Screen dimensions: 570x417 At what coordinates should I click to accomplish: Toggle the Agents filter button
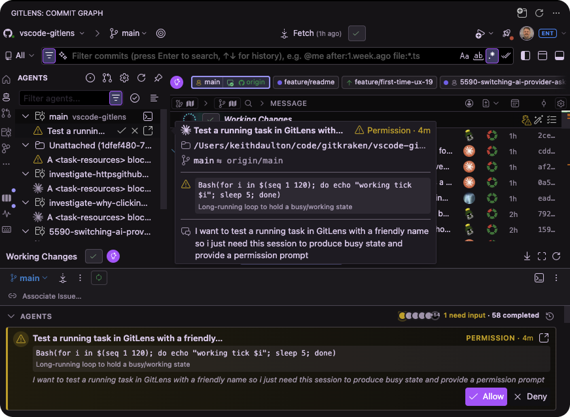pyautogui.click(x=116, y=98)
